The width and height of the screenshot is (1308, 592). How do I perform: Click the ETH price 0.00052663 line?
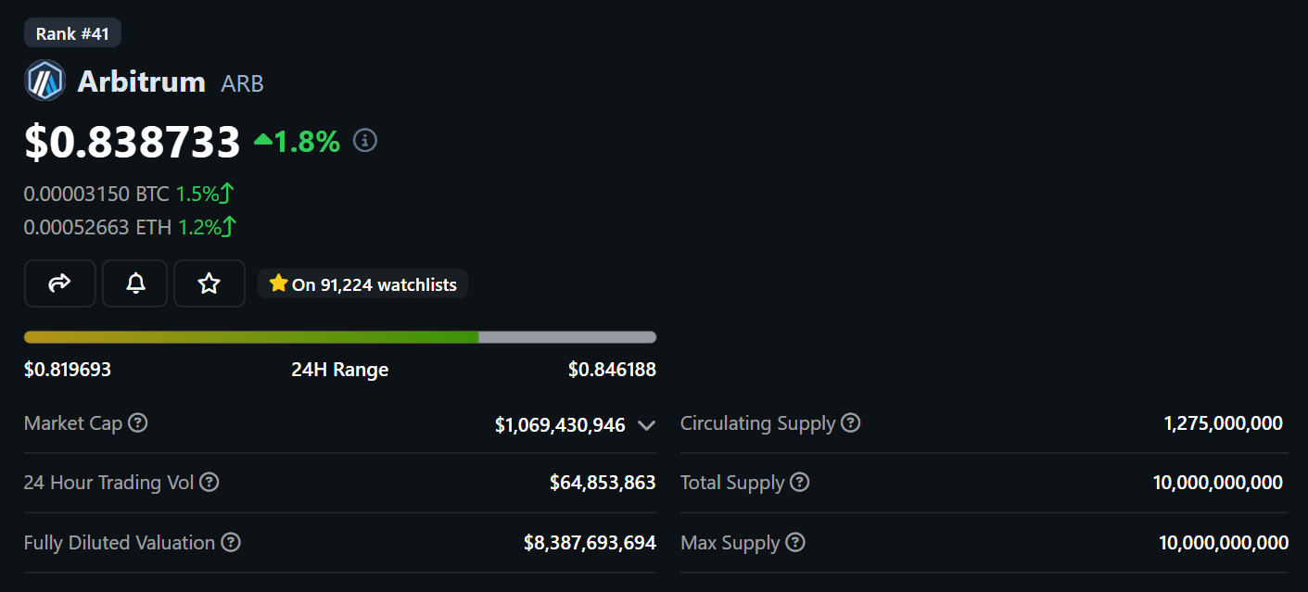(x=97, y=227)
